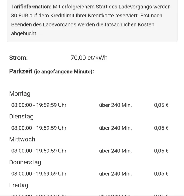Click the Donnerstag 0,05 € price
Image resolution: width=184 pixels, height=196 pixels.
click(x=161, y=174)
